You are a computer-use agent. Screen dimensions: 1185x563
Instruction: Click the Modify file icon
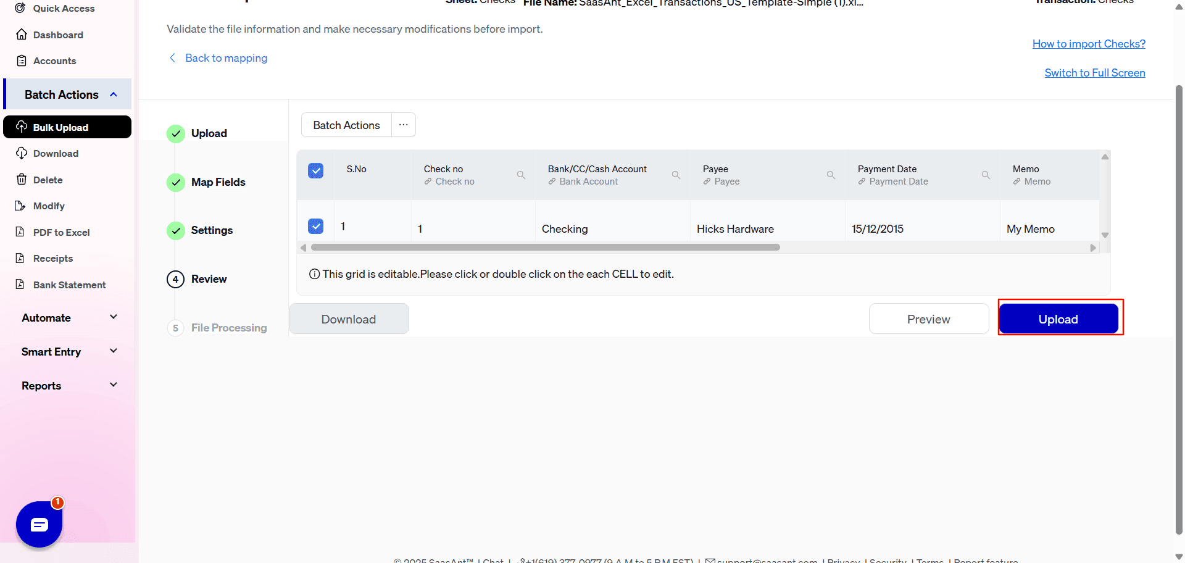20,206
